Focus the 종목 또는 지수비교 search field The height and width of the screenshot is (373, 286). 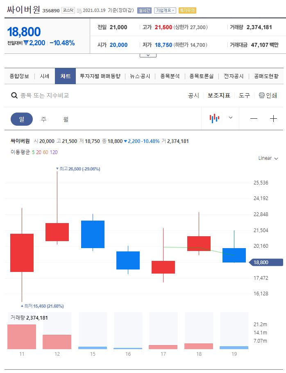45,95
